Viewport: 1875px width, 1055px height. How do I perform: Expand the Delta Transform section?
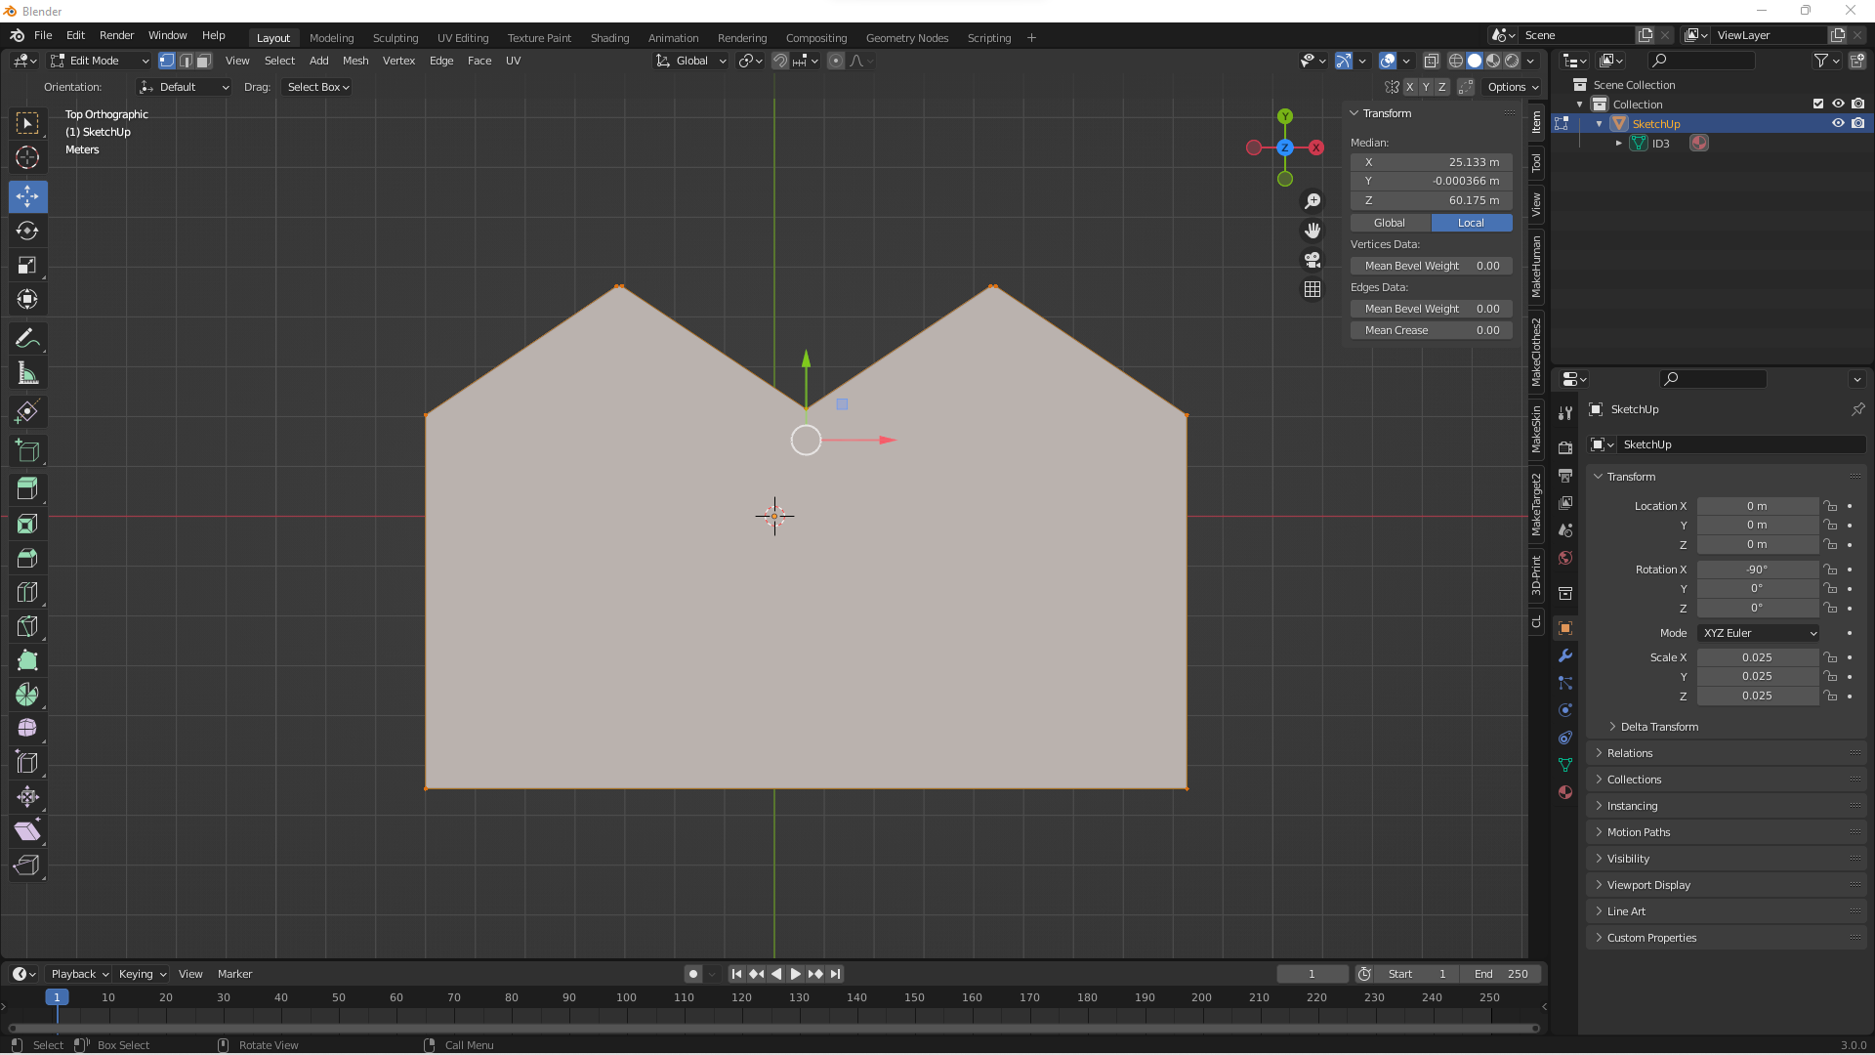pos(1658,727)
